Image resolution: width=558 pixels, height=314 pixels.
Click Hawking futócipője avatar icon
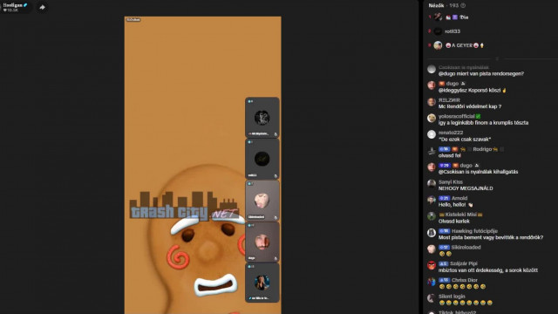(x=432, y=233)
